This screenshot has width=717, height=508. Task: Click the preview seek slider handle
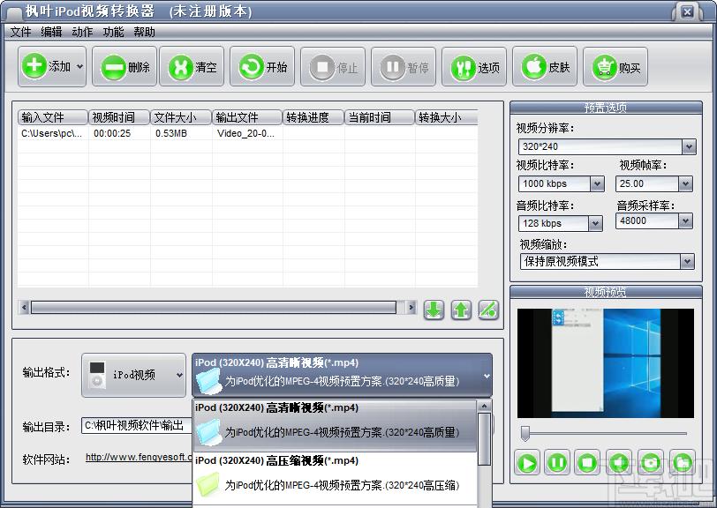tap(525, 433)
